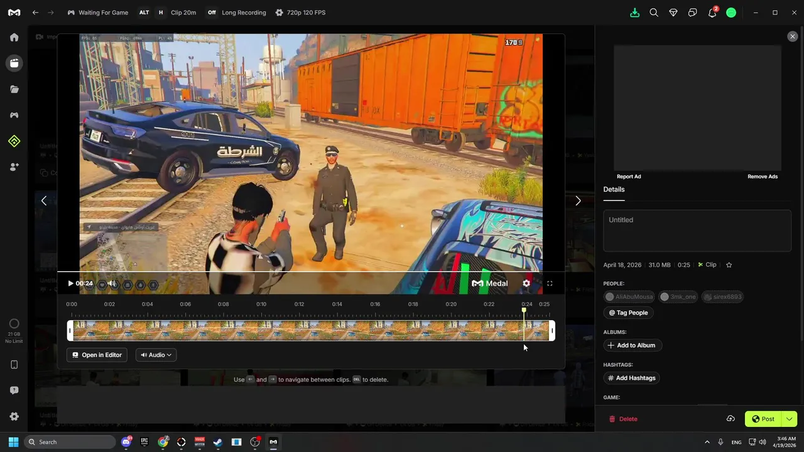Go to the next clip arrow
The height and width of the screenshot is (452, 804).
point(578,201)
